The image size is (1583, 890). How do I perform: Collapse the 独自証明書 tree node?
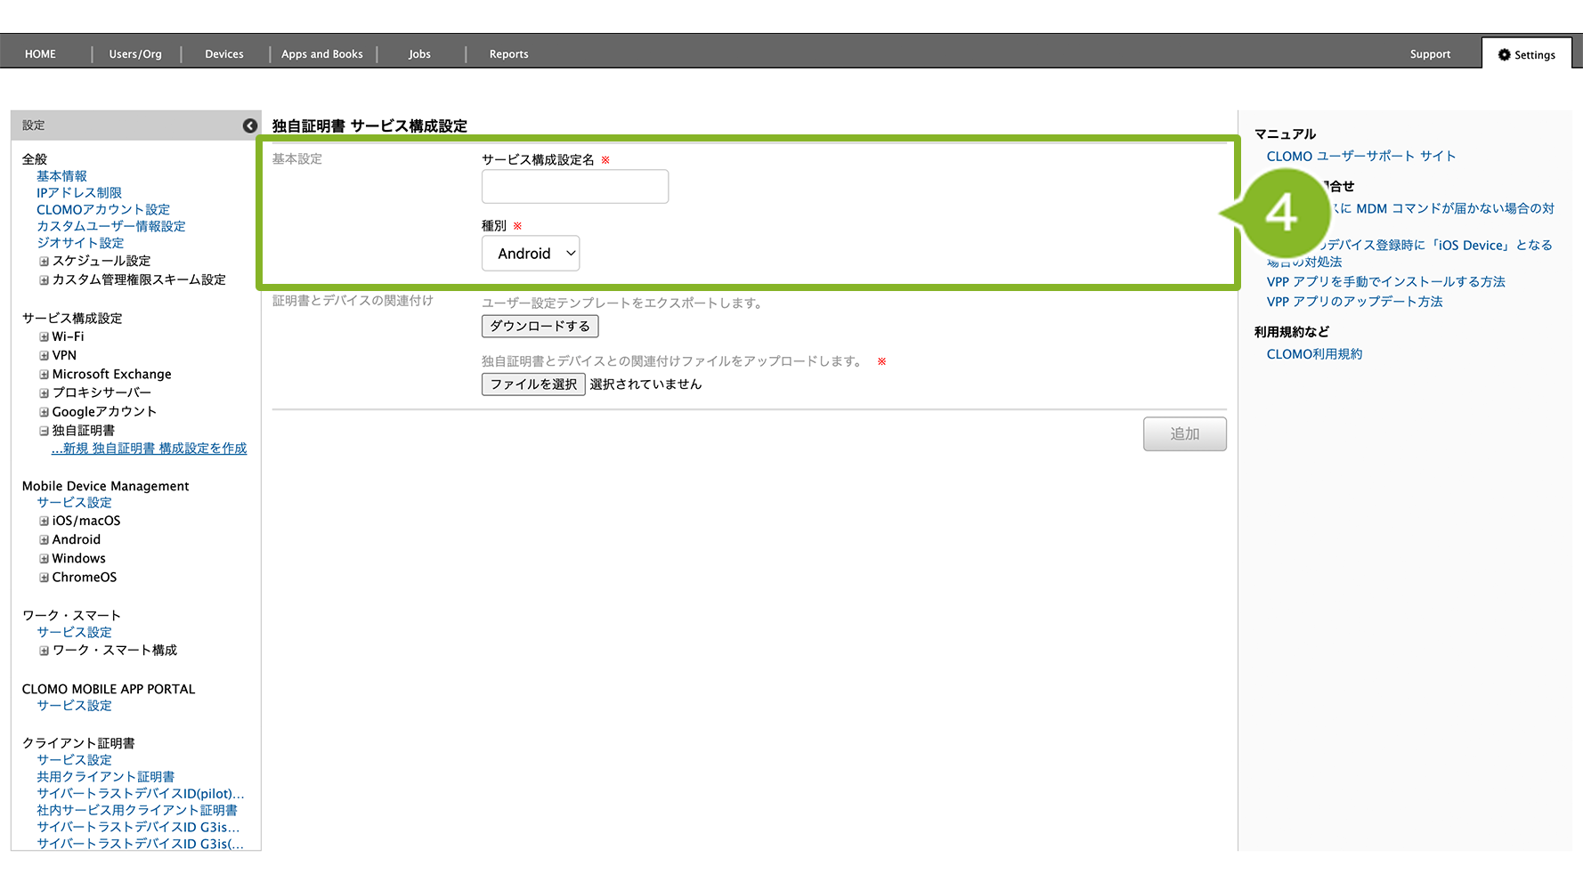tap(44, 431)
